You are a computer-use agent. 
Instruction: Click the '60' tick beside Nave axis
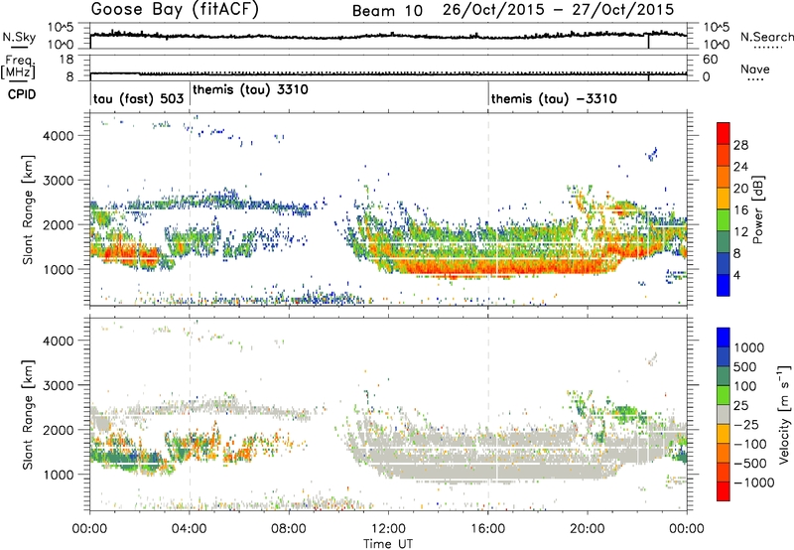[710, 60]
